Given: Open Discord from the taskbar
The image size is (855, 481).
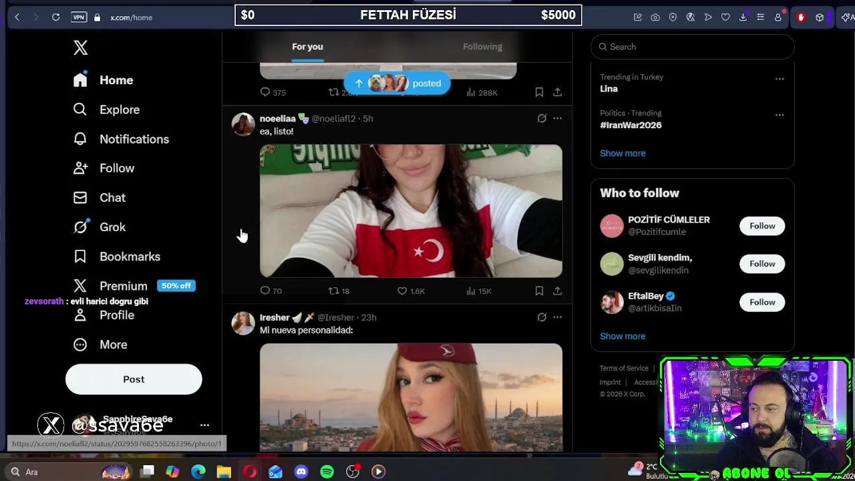Looking at the screenshot, I should pos(301,472).
